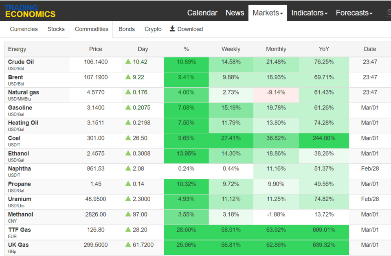Expand the Markets dropdown menu

point(268,13)
